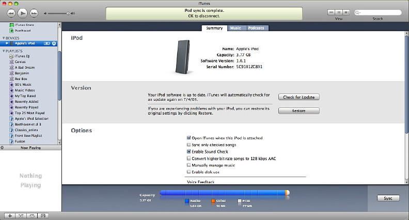Switch to grid view button
Screen dimensions: 409x220
point(339,12)
